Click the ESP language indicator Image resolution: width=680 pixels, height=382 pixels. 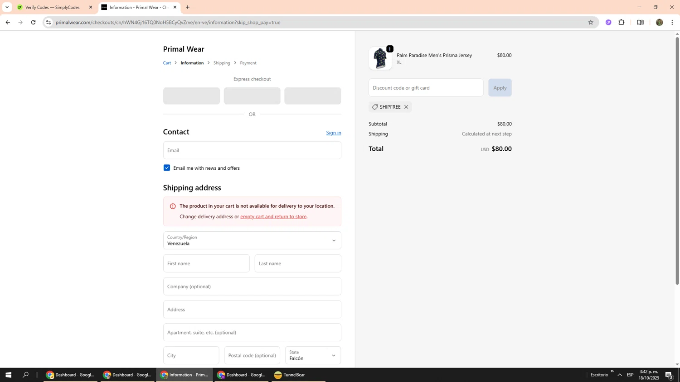[630, 375]
